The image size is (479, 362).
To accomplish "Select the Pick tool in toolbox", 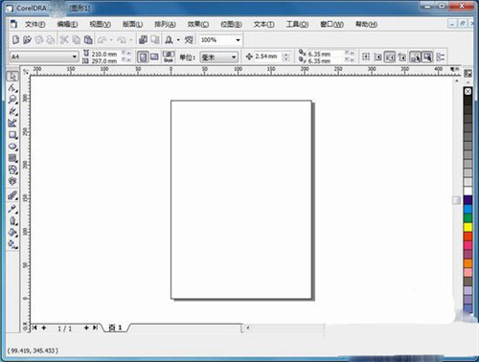I will pos(12,76).
